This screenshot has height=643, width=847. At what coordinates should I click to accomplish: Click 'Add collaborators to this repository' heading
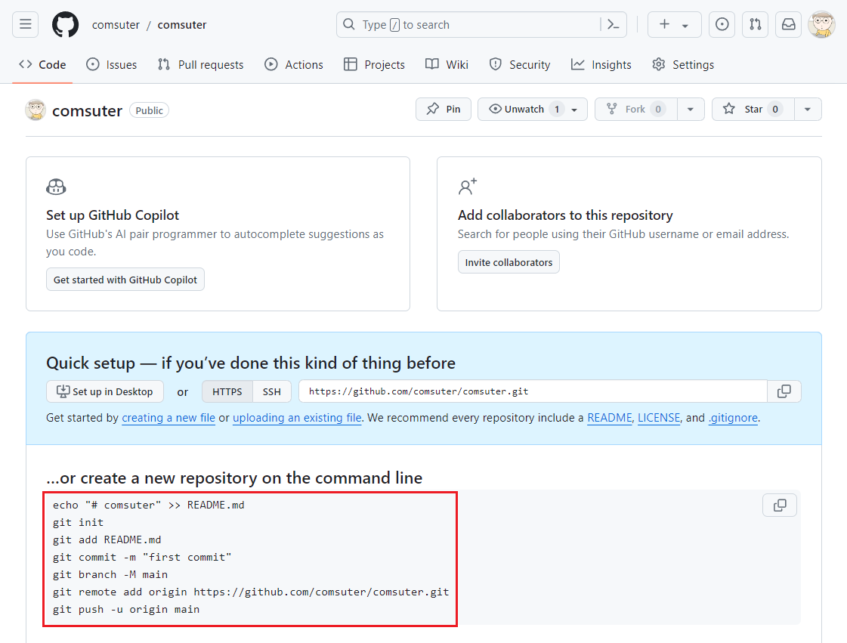(x=565, y=215)
